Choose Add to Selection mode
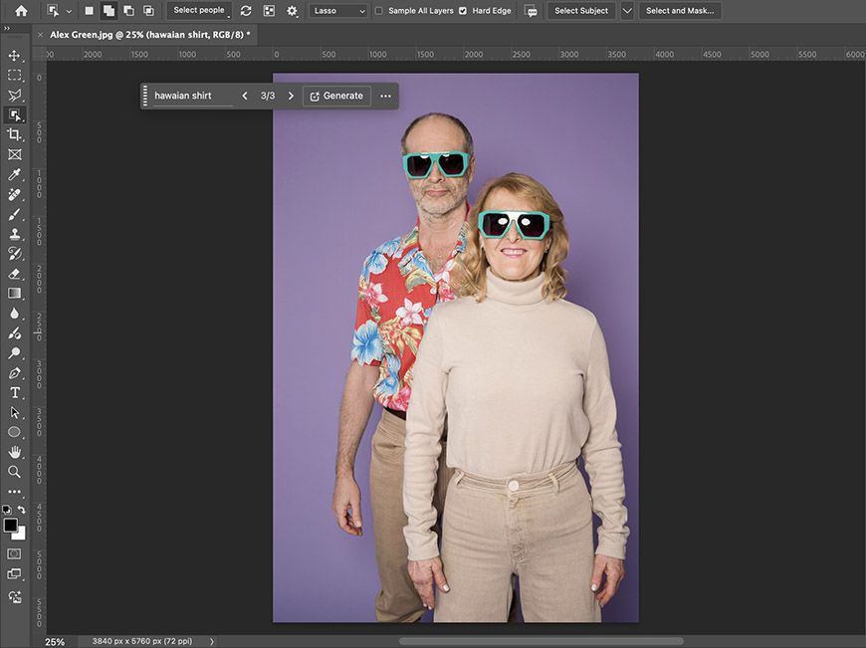Screen dimensions: 866x648 point(108,11)
